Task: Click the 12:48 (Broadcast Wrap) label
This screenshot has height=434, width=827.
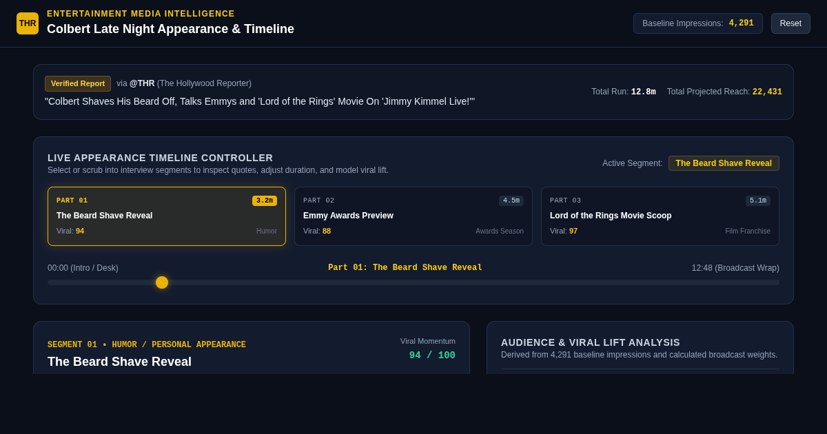Action: pos(735,268)
